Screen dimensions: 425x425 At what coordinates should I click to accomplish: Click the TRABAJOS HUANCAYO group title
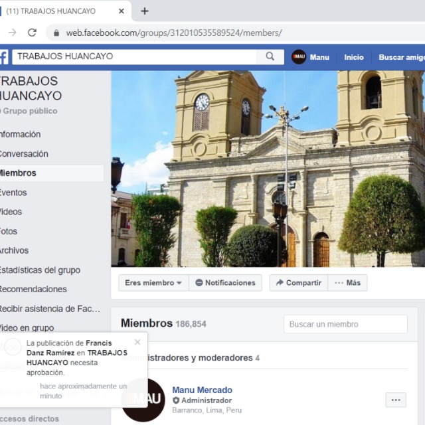coord(31,88)
